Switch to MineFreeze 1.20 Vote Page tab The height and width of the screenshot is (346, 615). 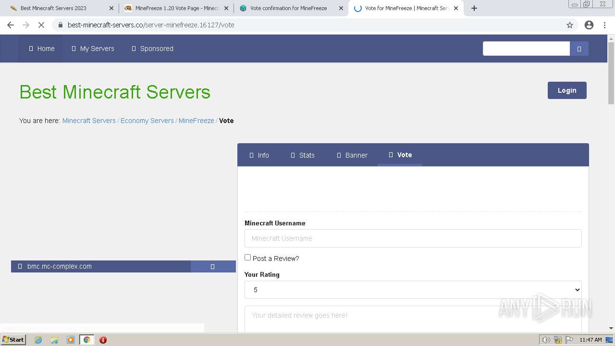click(177, 8)
